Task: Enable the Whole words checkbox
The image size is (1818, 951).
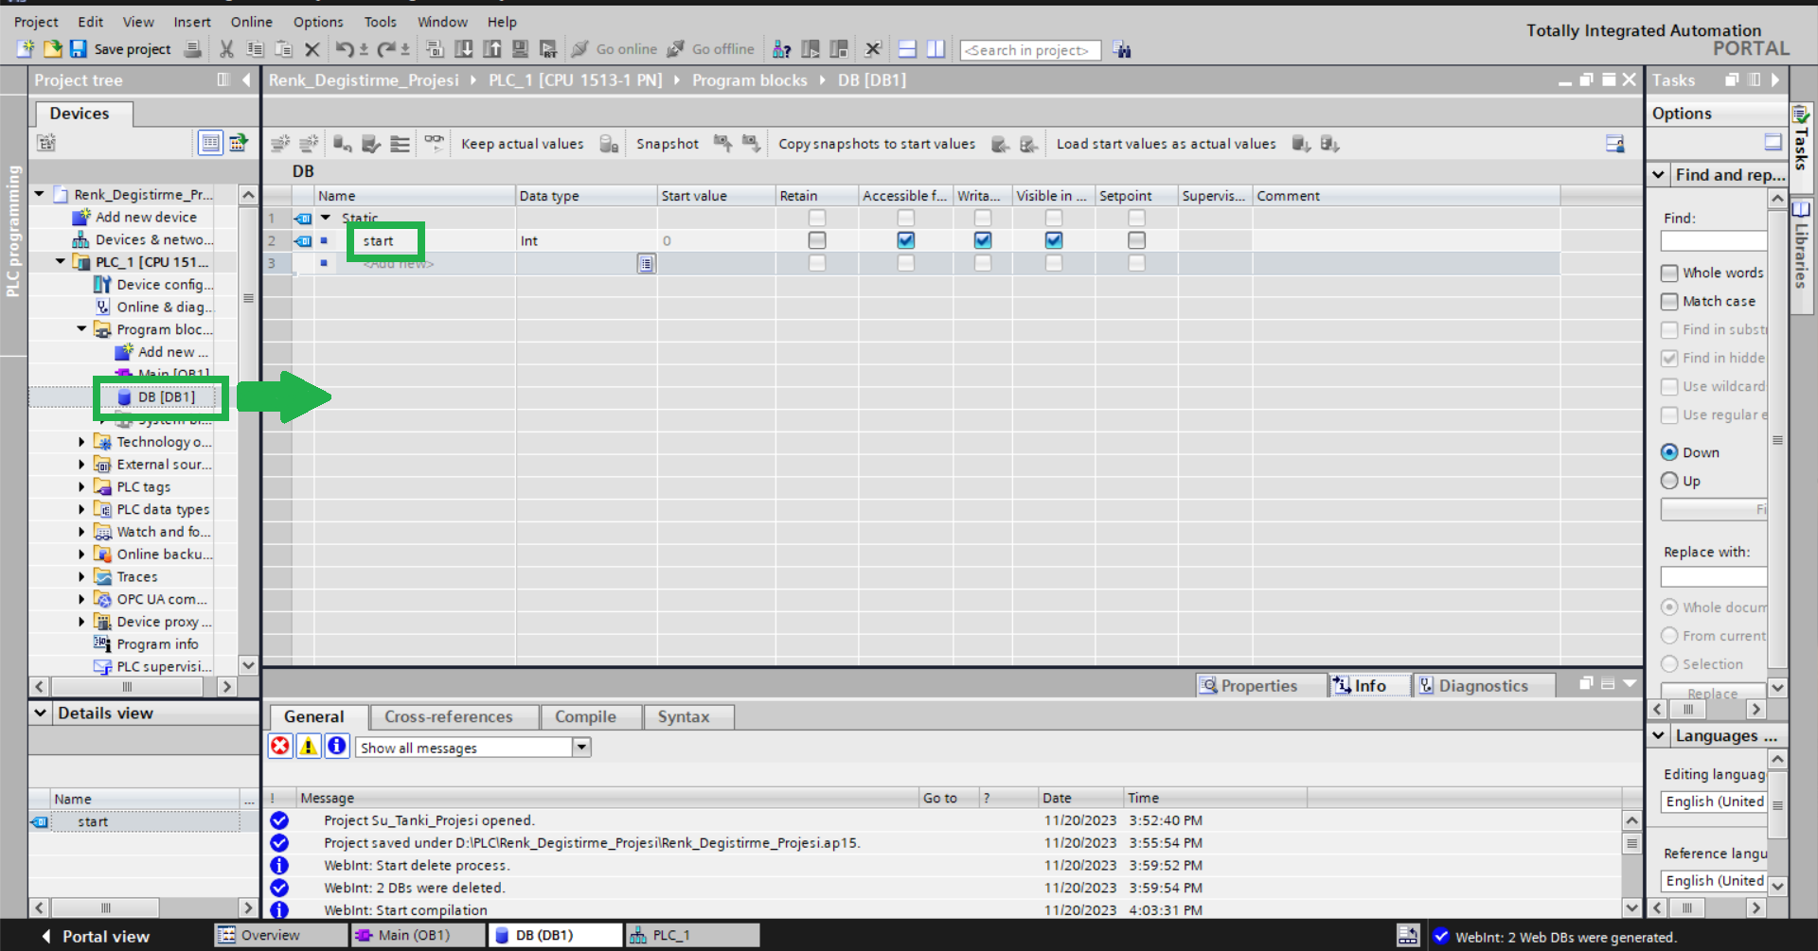Action: (x=1669, y=273)
